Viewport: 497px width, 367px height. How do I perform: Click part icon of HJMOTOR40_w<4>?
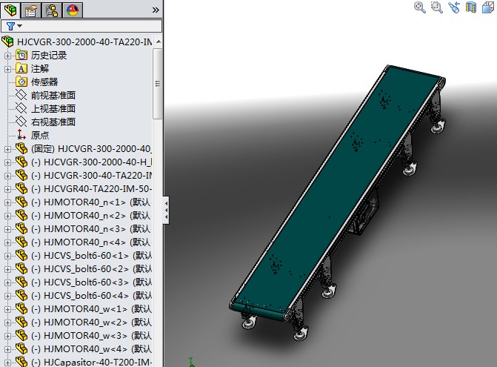[21, 348]
